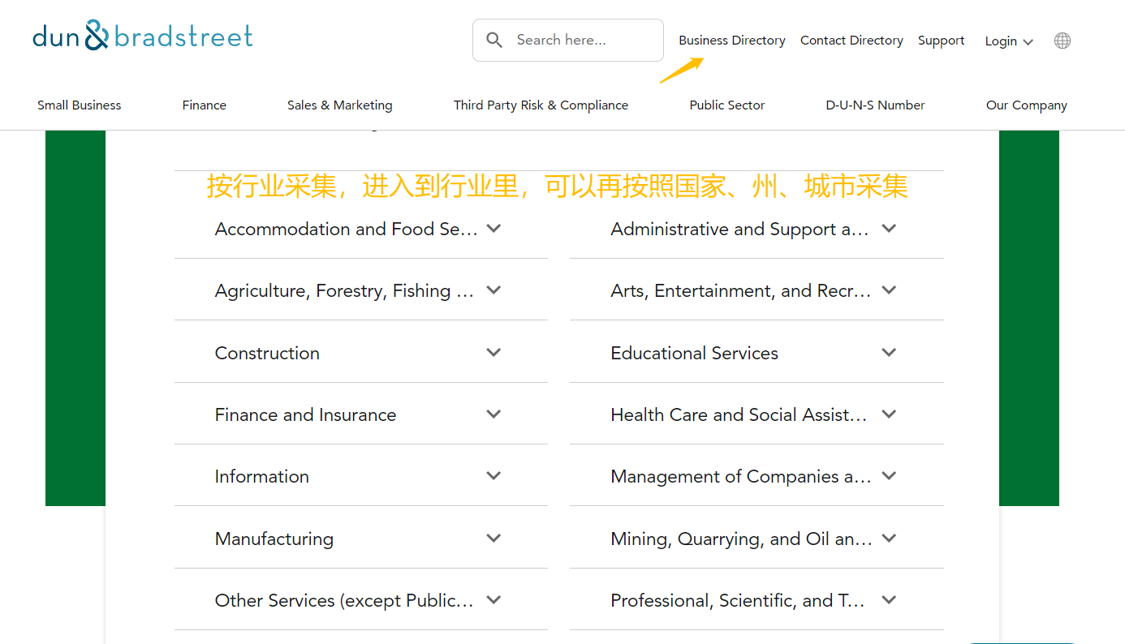This screenshot has height=644, width=1125.
Task: Select the Sales & Marketing menu
Action: (x=340, y=105)
